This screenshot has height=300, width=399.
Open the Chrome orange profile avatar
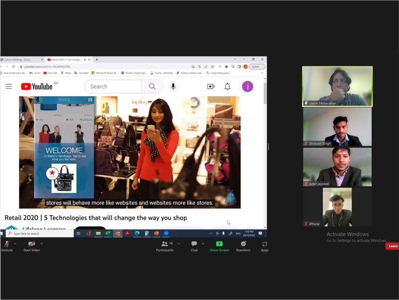coord(245,66)
